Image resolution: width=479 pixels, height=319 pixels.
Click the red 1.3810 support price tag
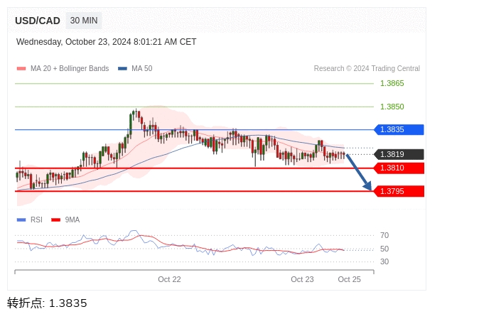coord(399,168)
